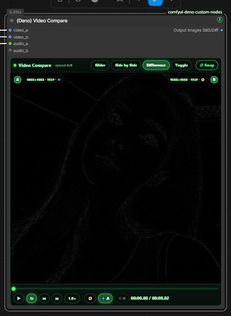231x316 pixels.
Task: Click the Output Images SBS/Diff output socket
Action: pyautogui.click(x=222, y=30)
